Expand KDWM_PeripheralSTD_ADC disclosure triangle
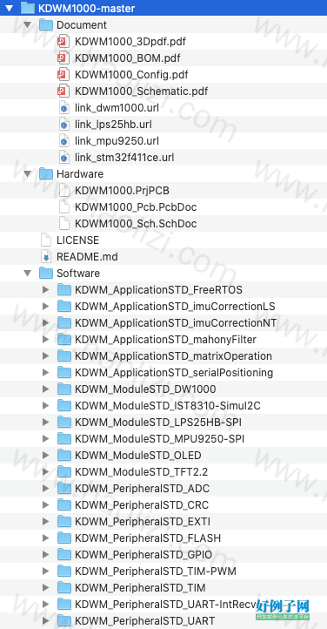This screenshot has width=327, height=629. [45, 488]
